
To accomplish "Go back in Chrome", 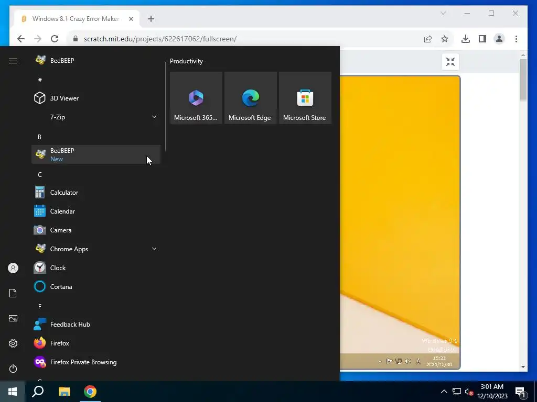I will point(21,39).
